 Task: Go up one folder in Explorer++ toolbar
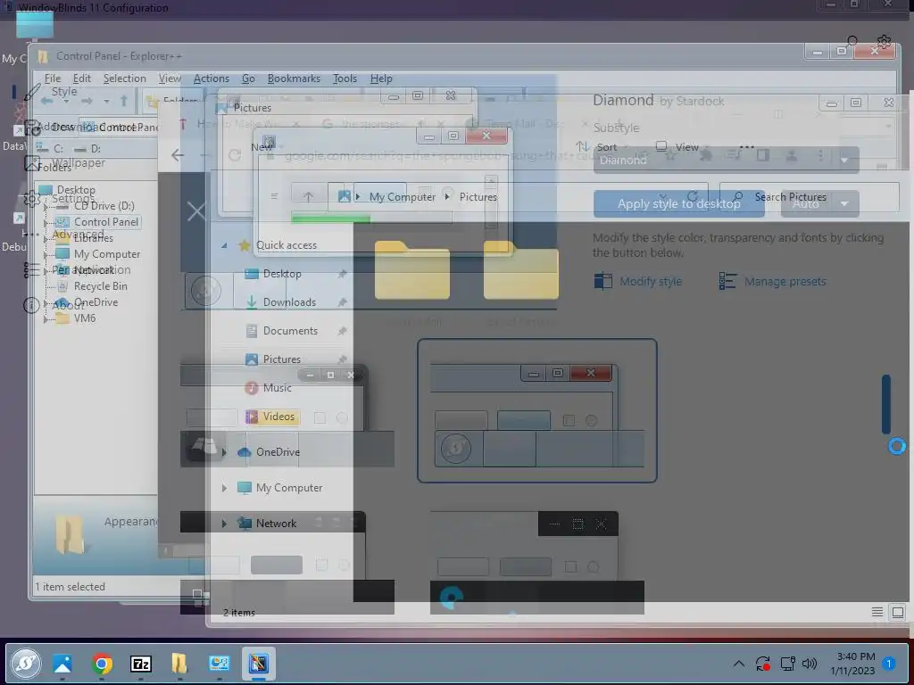point(123,101)
